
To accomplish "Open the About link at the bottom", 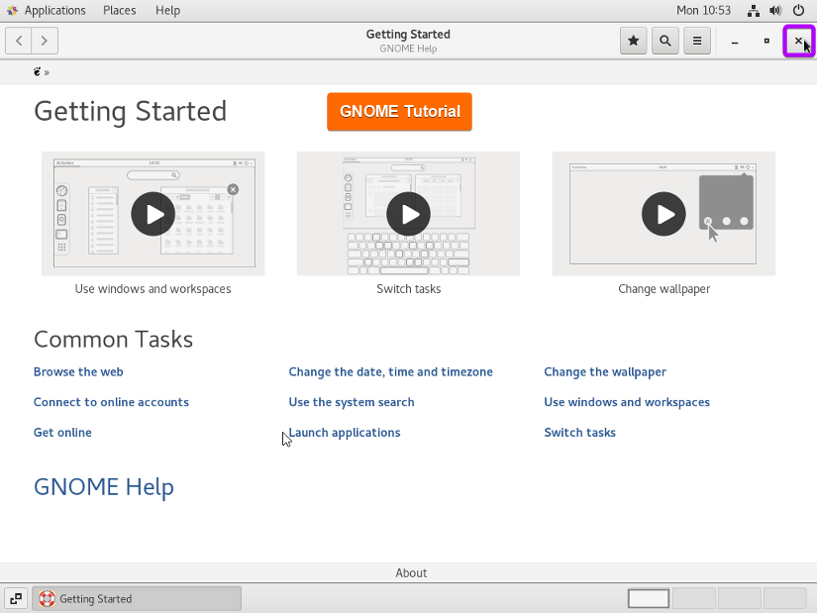I will pyautogui.click(x=411, y=572).
